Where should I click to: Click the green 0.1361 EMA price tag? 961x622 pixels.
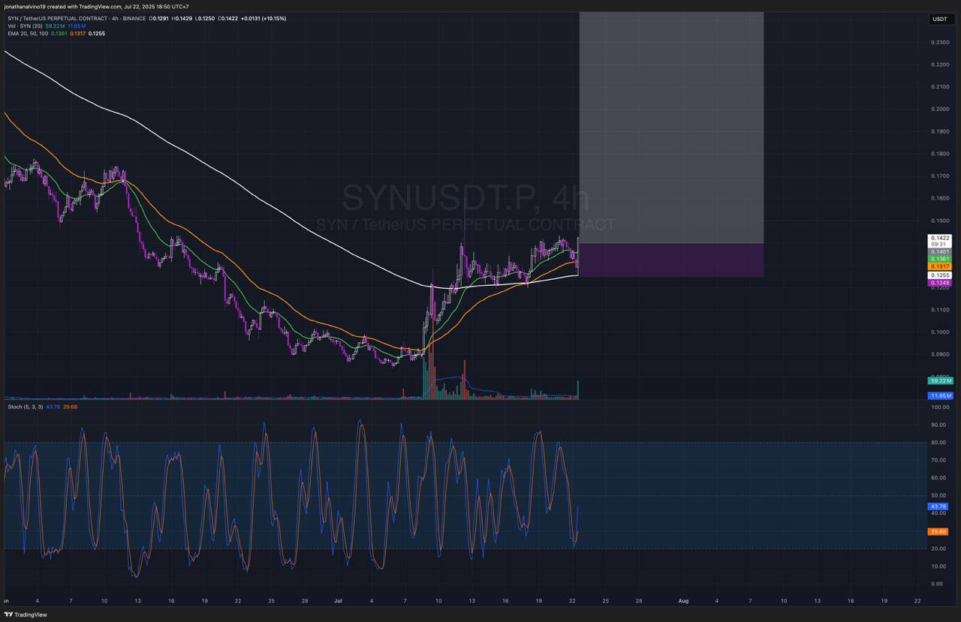pos(940,259)
